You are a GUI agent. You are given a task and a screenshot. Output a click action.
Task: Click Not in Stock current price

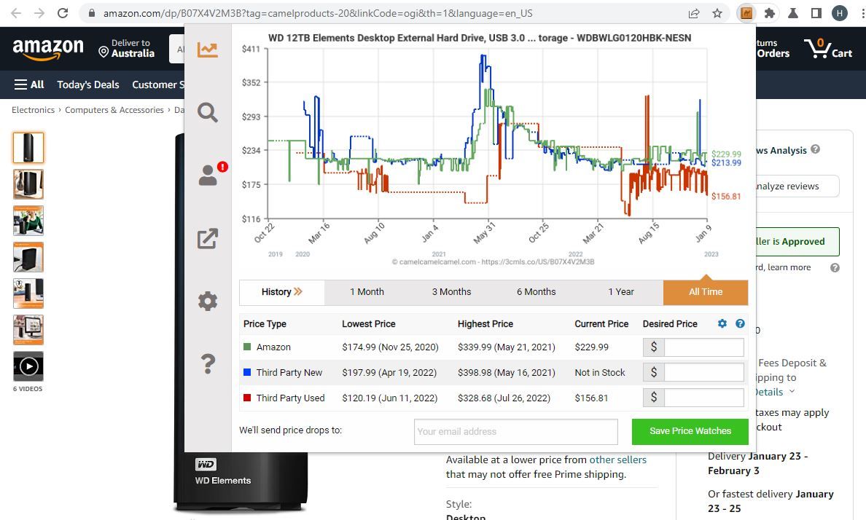(600, 373)
